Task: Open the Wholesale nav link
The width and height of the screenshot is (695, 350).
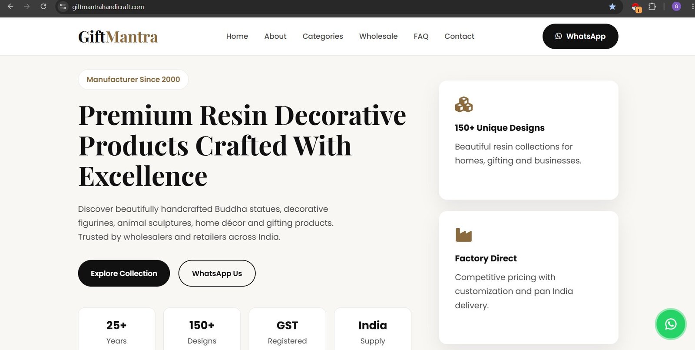Action: pos(378,36)
